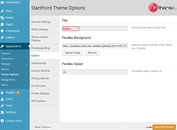Viewport: 177px width, 130px height.
Task: Click the Save All Changes button
Action: pos(164,127)
